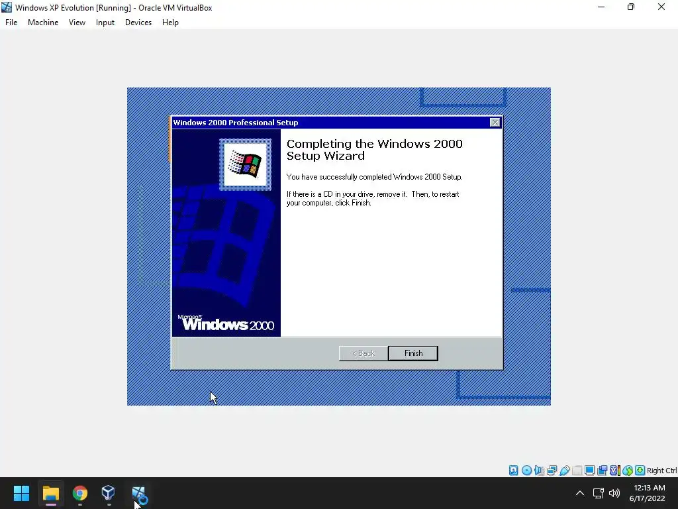Viewport: 678px width, 509px height.
Task: Open the Devices menu
Action: pyautogui.click(x=138, y=23)
